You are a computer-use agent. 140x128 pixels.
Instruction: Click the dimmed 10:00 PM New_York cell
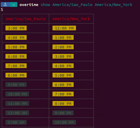(x=64, y=122)
